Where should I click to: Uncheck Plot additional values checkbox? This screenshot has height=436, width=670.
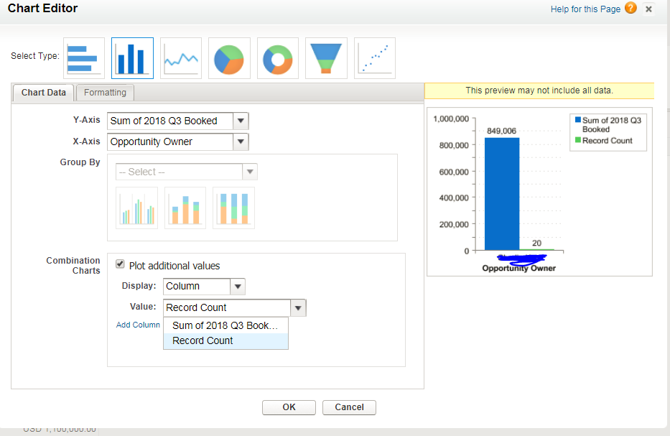[x=120, y=264]
